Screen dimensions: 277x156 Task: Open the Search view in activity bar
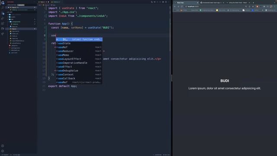(3, 8)
